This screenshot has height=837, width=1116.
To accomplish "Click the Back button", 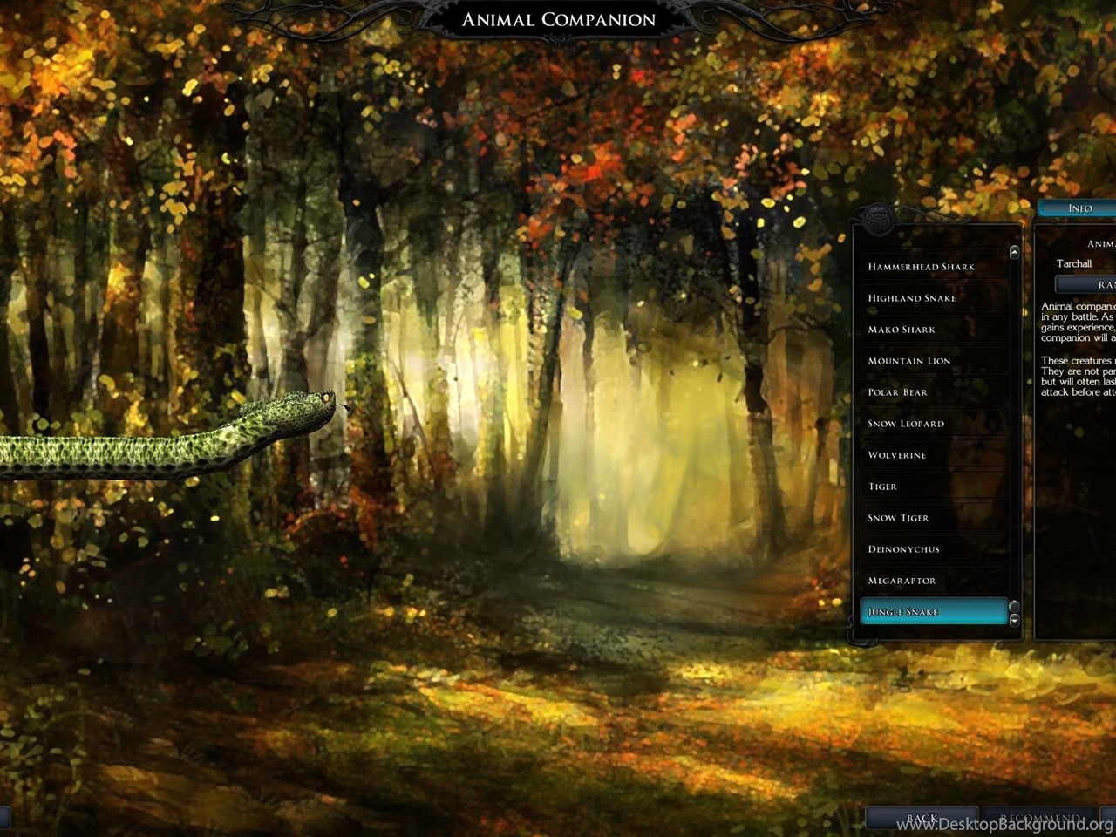I will 922,819.
